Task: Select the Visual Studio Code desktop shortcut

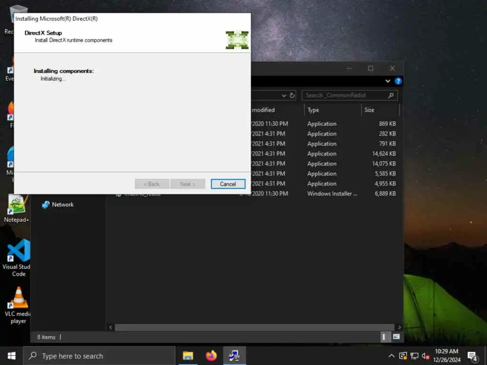Action: point(17,258)
